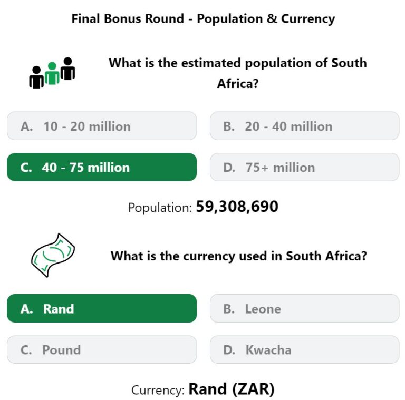405x400 pixels.
Task: Click the banknote currency icon
Action: [x=53, y=255]
